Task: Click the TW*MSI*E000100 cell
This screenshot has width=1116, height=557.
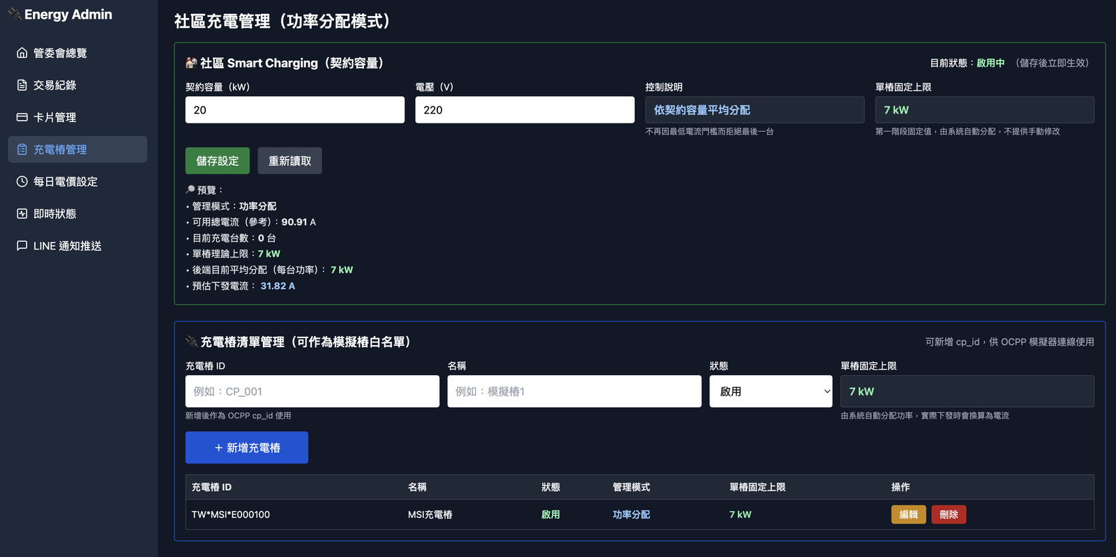Action: point(231,514)
